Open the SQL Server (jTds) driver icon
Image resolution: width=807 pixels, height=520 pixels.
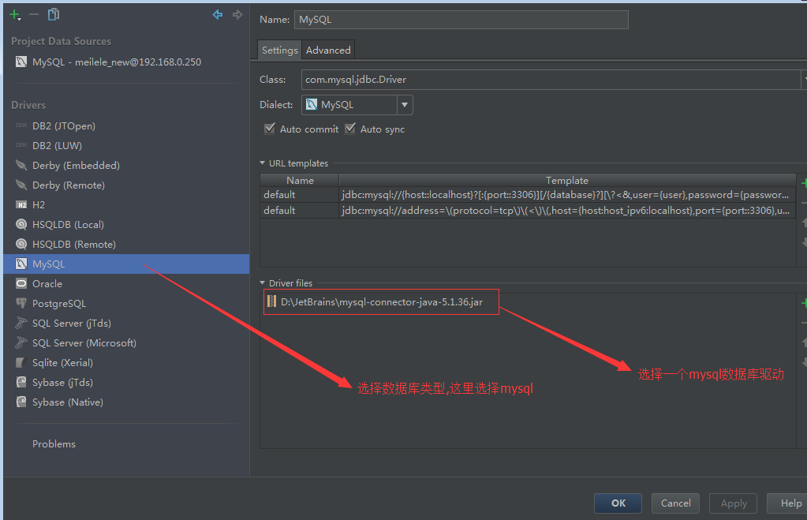[x=21, y=323]
